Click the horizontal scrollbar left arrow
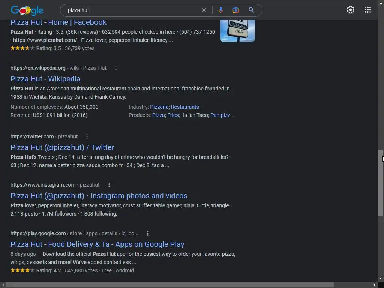This screenshot has height=288, width=384. click(x=3, y=285)
